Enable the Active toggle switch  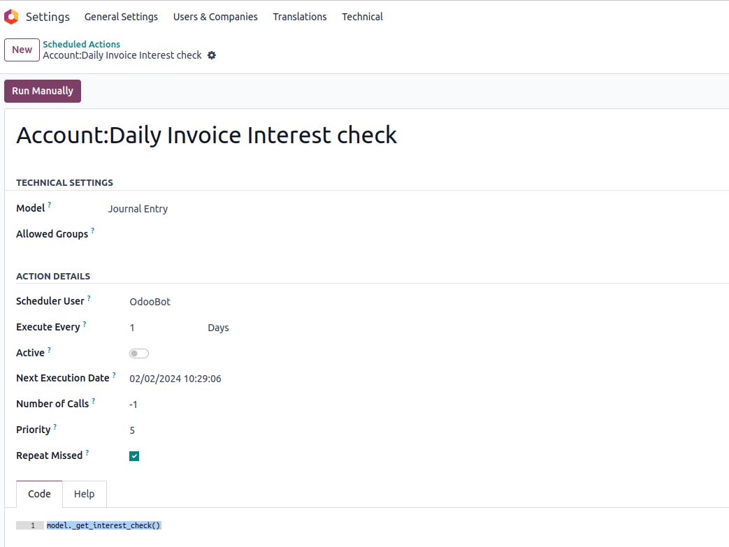[139, 353]
